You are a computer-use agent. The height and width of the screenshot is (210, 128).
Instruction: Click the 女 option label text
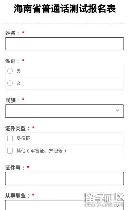click(19, 83)
